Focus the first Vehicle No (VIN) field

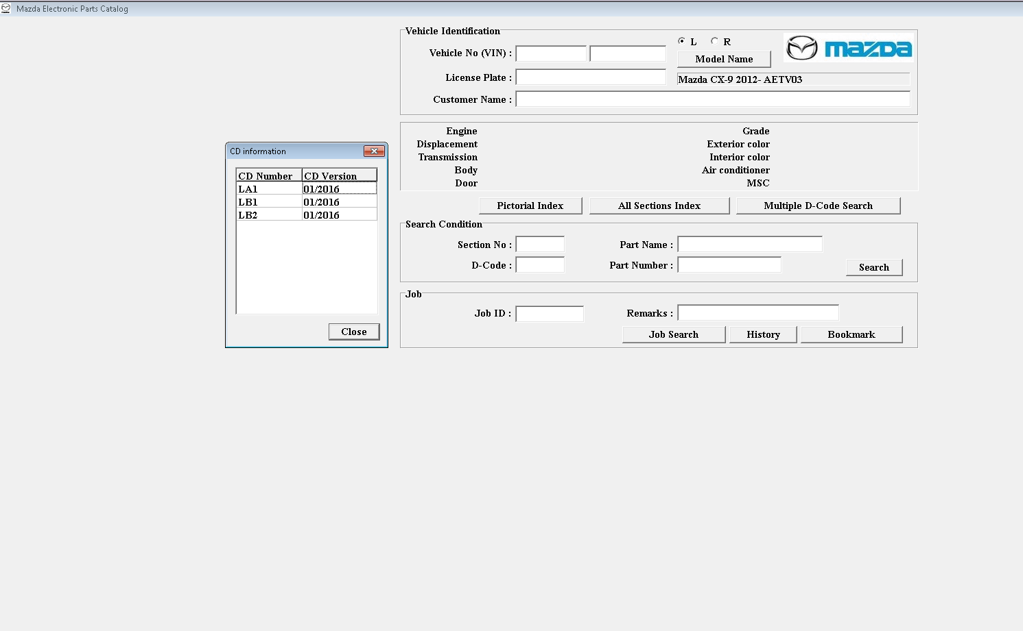click(551, 53)
